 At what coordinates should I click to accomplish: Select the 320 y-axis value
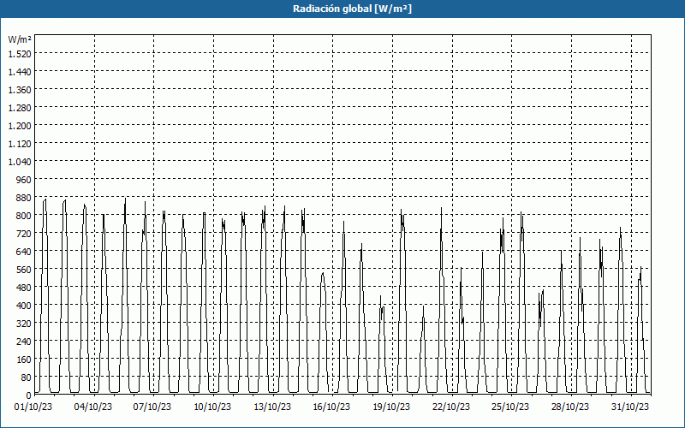point(24,324)
